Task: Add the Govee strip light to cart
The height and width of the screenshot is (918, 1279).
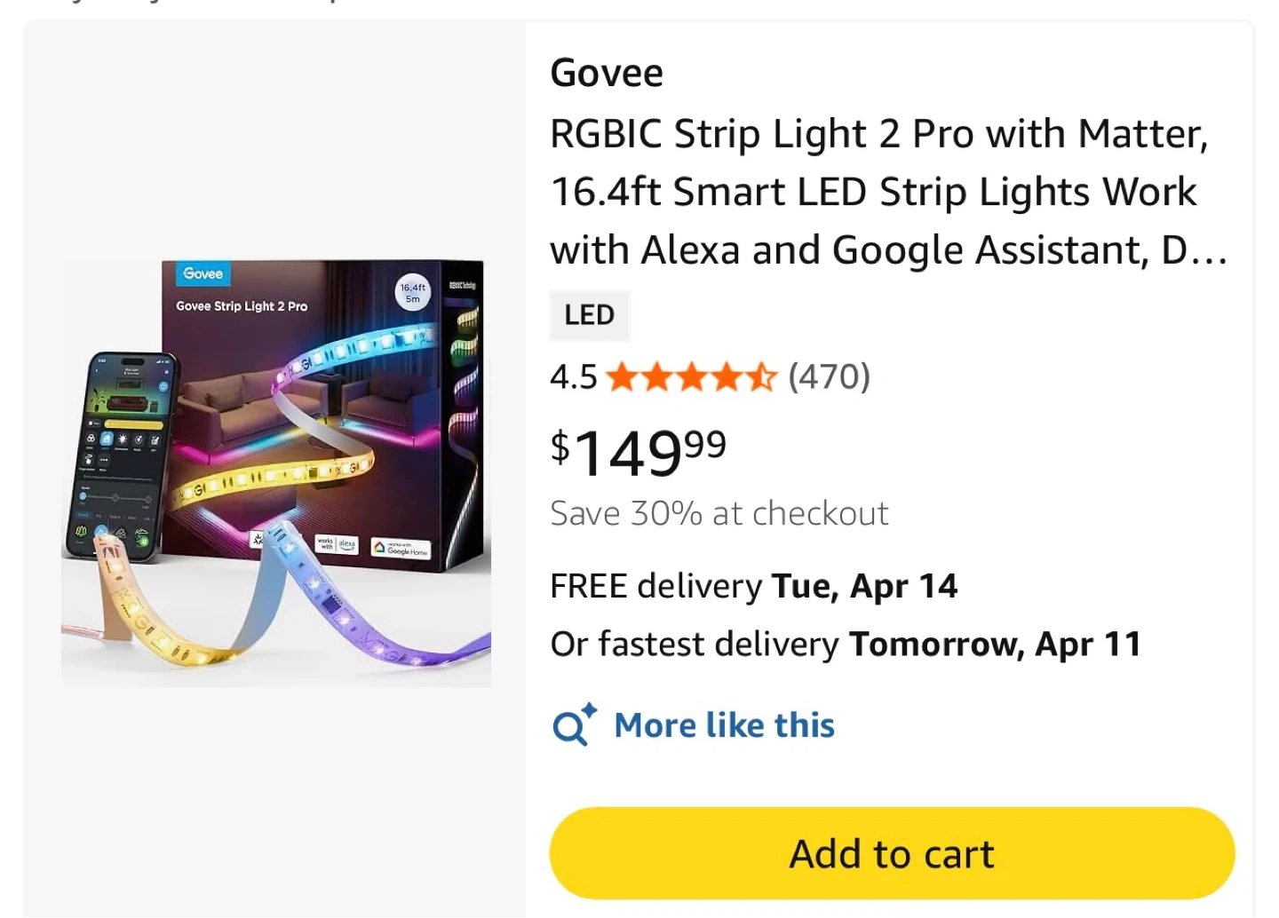Action: 892,853
